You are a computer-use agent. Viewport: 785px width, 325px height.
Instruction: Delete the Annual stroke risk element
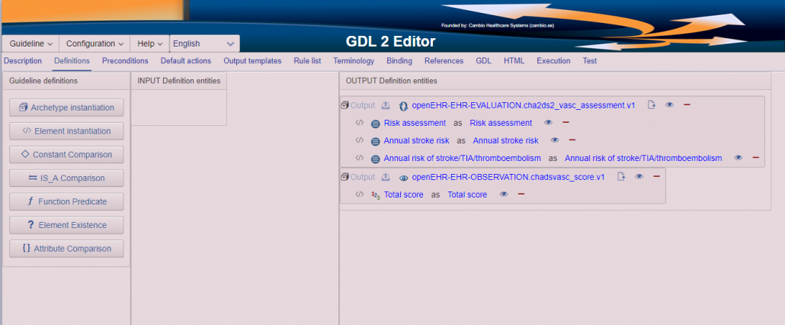click(572, 140)
